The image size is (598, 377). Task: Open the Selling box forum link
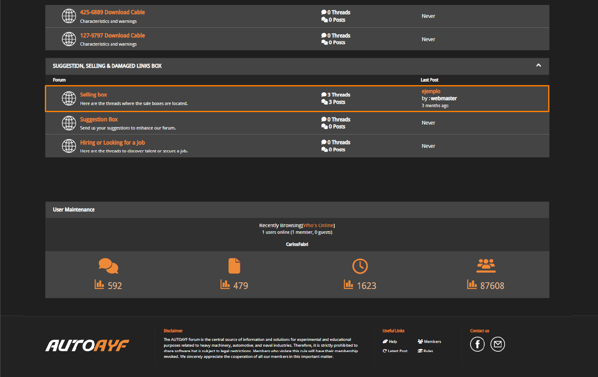pos(93,95)
